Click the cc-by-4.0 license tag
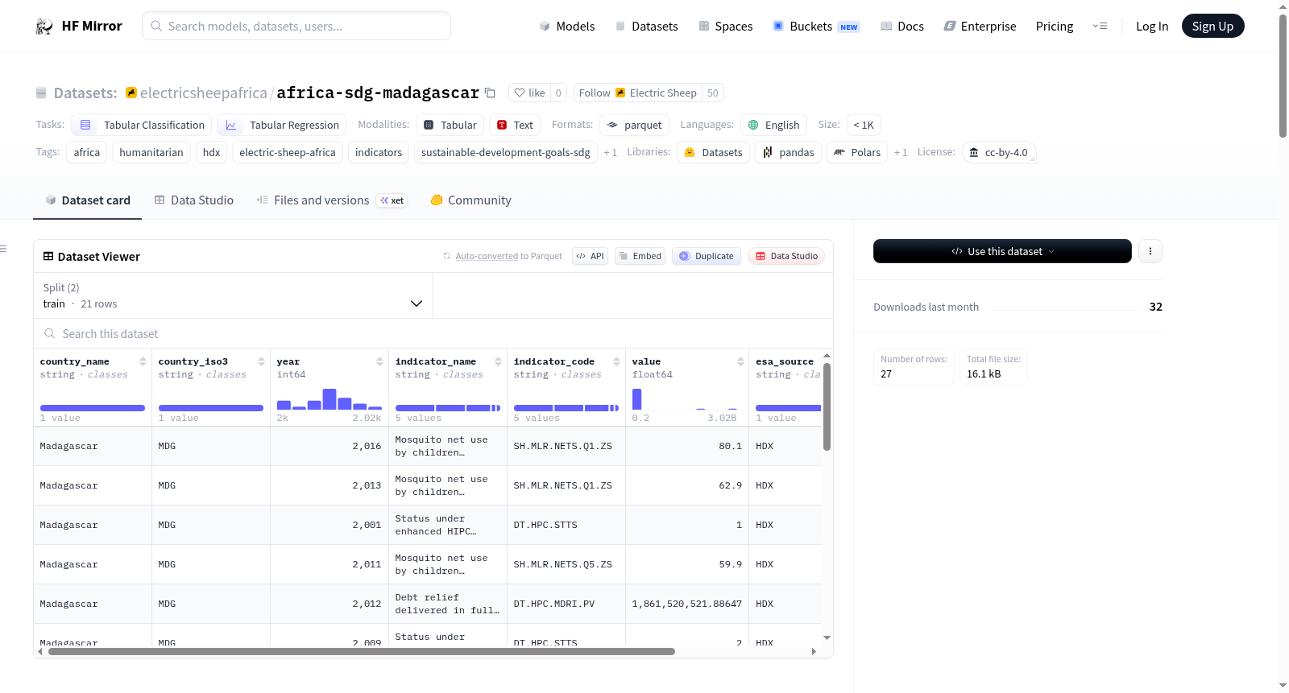 coord(999,152)
